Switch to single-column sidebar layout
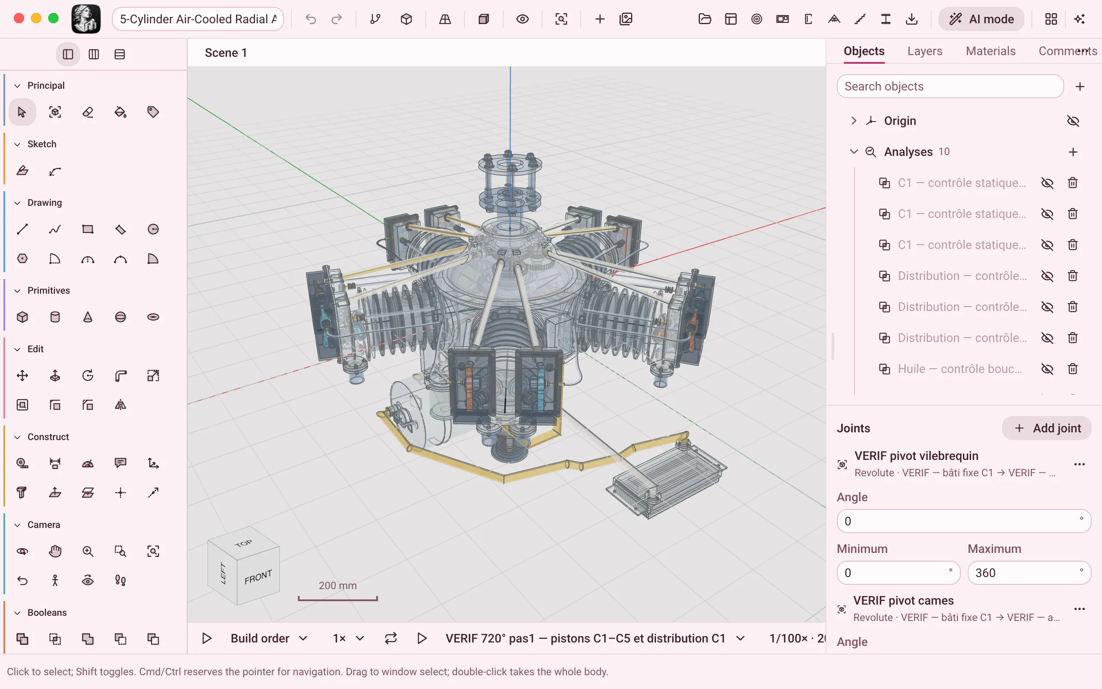 click(x=68, y=54)
